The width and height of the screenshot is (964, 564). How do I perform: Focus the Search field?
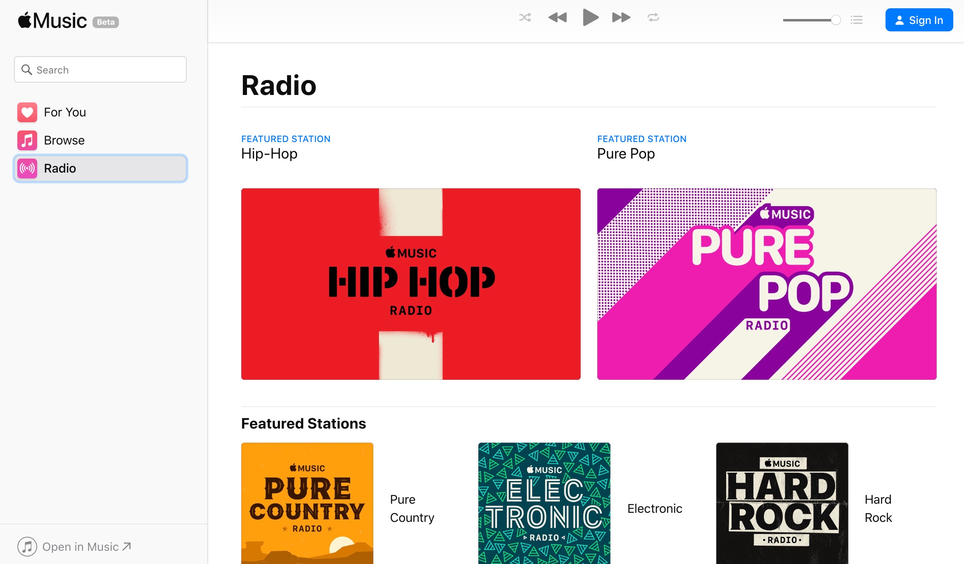tap(100, 70)
